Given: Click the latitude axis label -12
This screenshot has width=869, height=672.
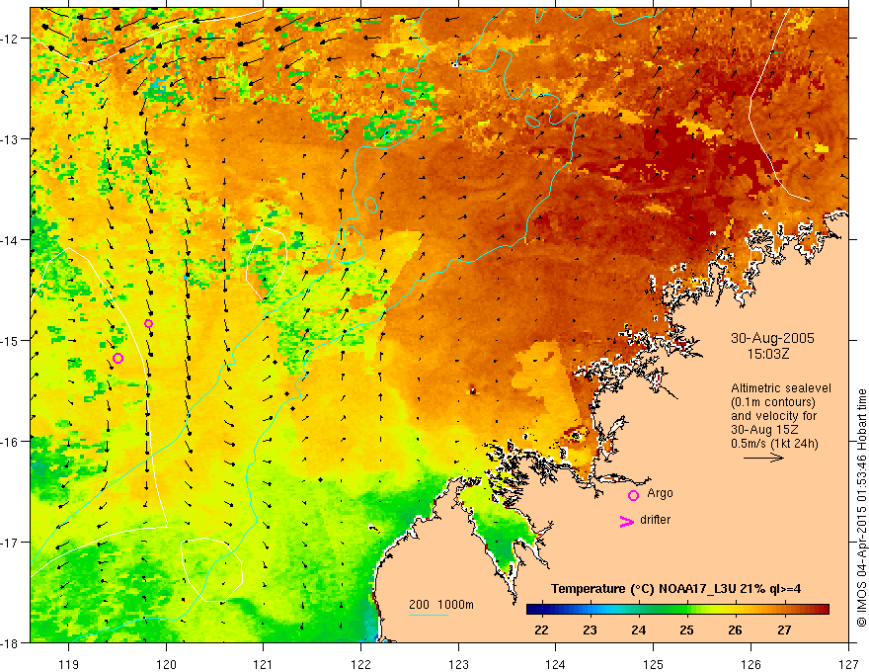Looking at the screenshot, I should tap(11, 39).
